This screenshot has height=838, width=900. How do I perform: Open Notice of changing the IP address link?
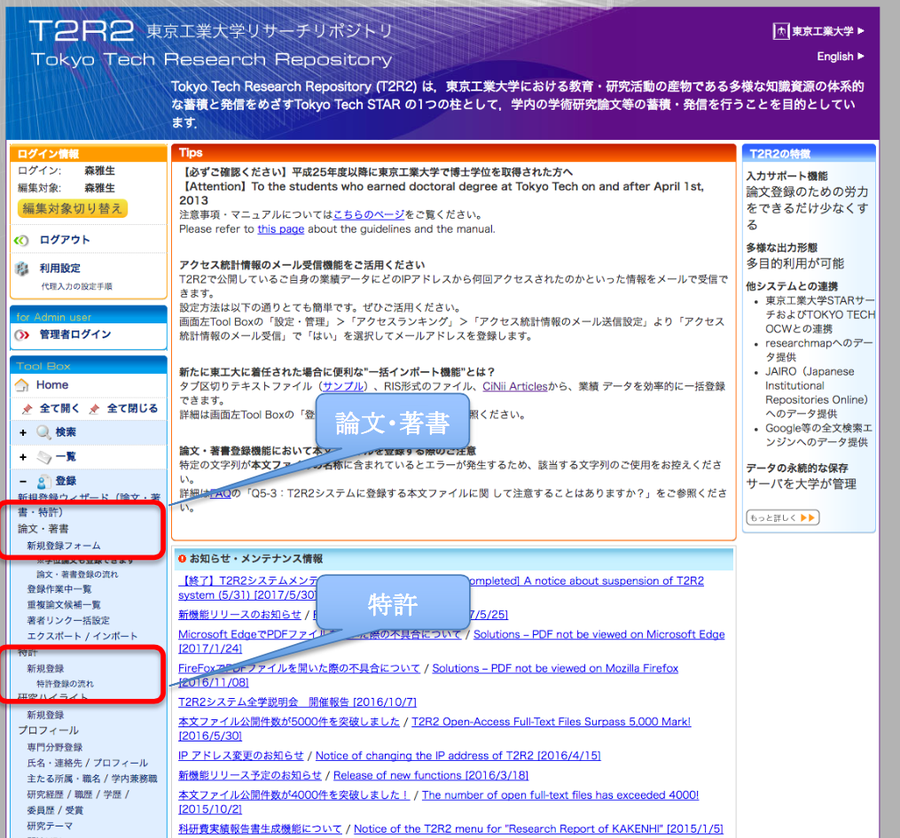458,756
